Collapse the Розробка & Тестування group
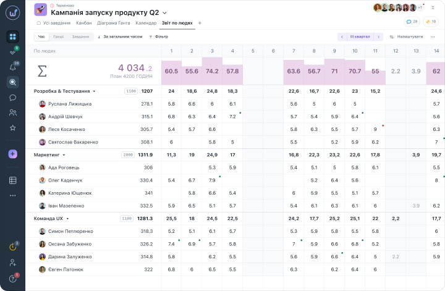The image size is (445, 291). click(x=94, y=91)
